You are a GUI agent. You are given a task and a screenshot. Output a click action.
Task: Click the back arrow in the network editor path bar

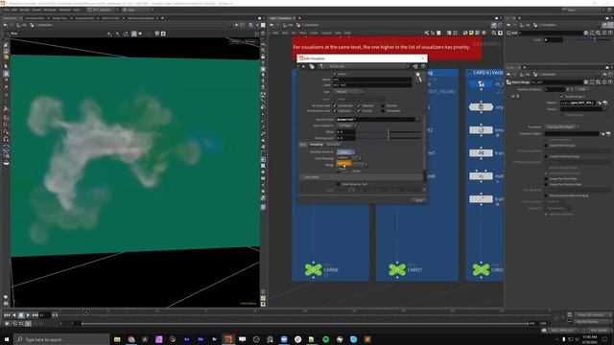(x=272, y=25)
